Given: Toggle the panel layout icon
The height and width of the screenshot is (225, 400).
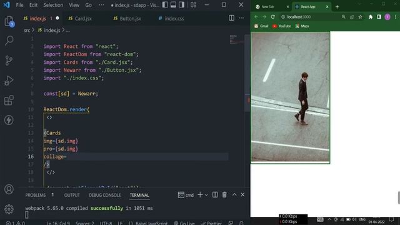Looking at the screenshot, I should point(173,5).
